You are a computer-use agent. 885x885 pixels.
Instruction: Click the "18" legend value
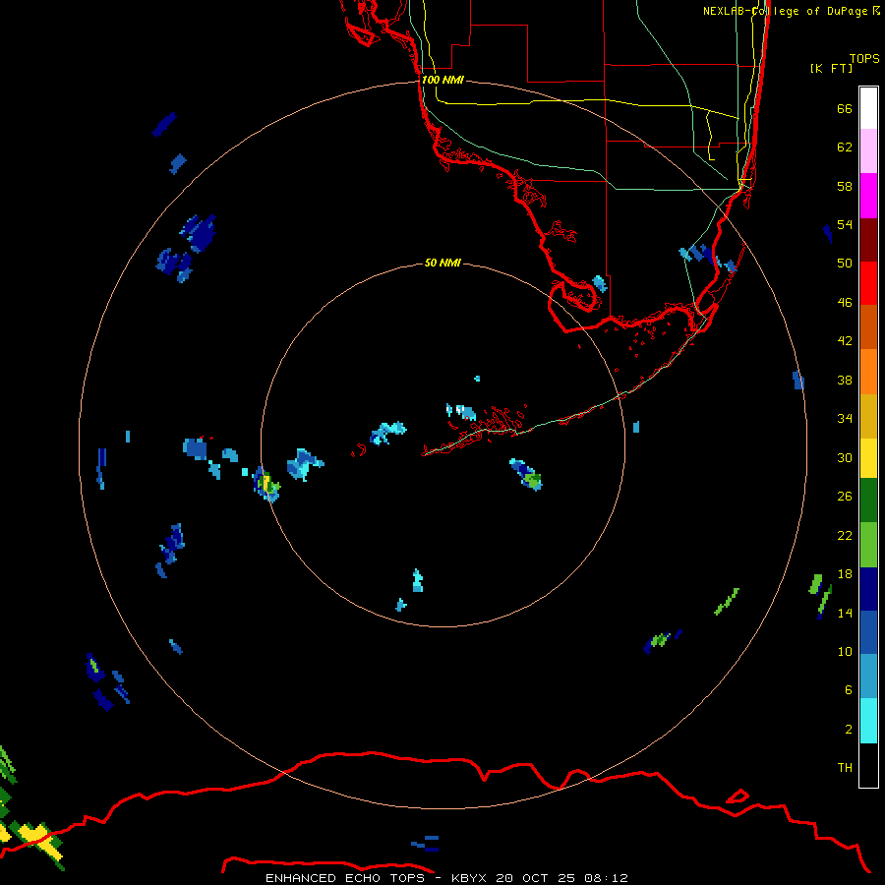(x=845, y=574)
